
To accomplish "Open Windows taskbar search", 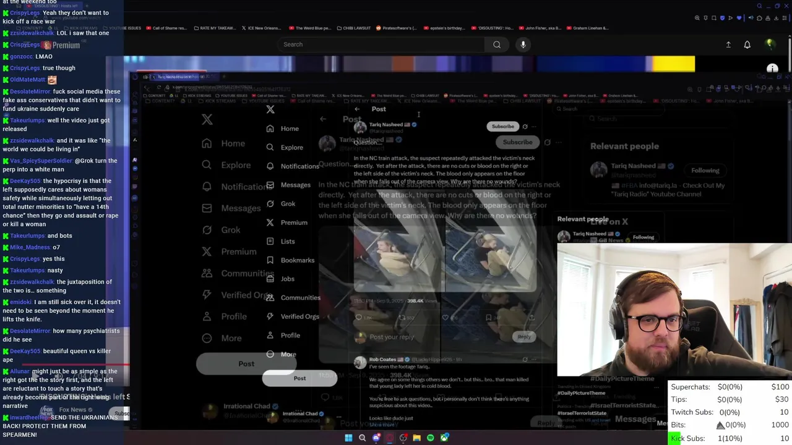I will pyautogui.click(x=362, y=438).
